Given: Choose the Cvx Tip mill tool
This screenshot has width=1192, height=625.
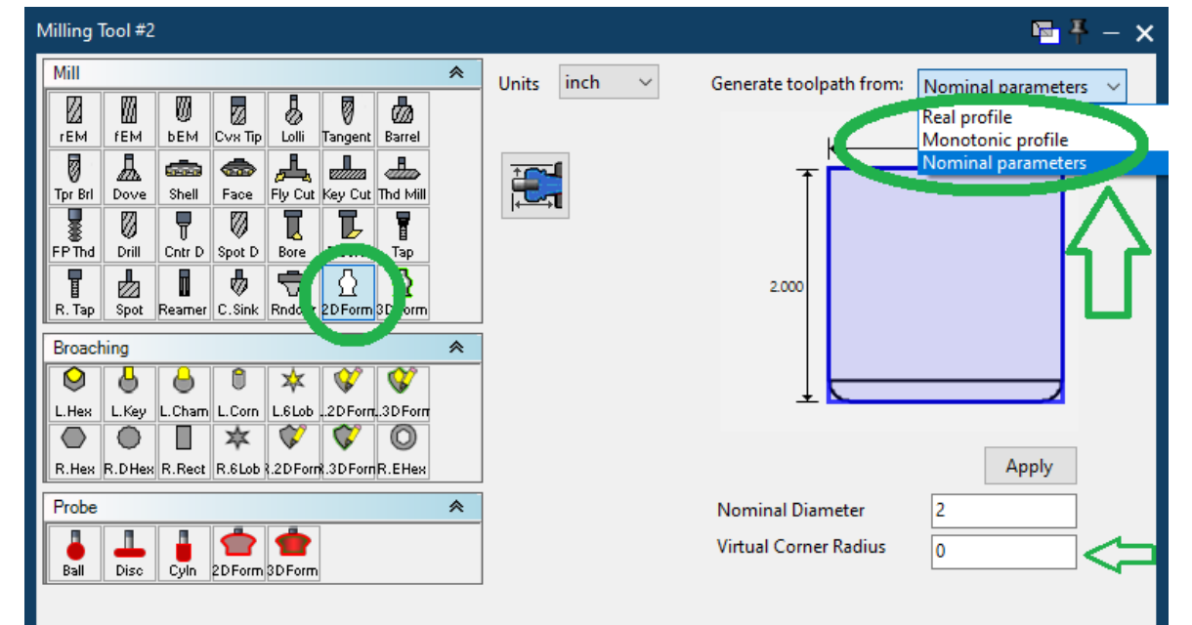Looking at the screenshot, I should click(x=237, y=119).
